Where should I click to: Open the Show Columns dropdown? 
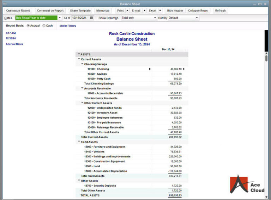point(155,18)
